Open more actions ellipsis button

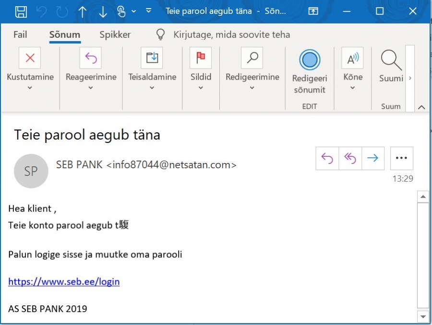click(x=401, y=158)
